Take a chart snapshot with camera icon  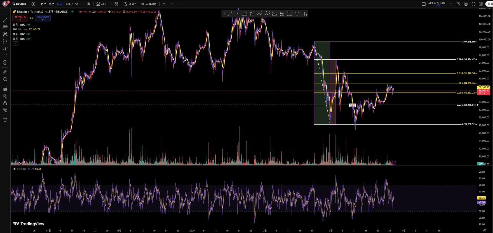[x=481, y=4]
